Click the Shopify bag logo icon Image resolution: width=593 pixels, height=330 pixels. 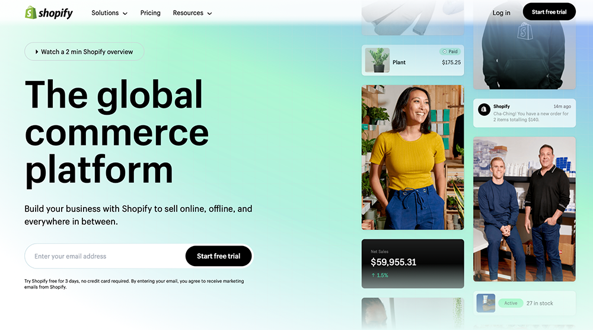pyautogui.click(x=31, y=12)
